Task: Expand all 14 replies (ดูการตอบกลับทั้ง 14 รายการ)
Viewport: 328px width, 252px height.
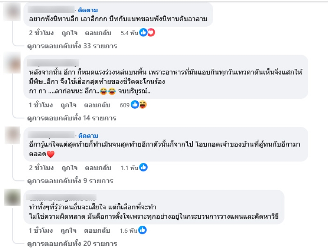Action: pyautogui.click(x=72, y=118)
